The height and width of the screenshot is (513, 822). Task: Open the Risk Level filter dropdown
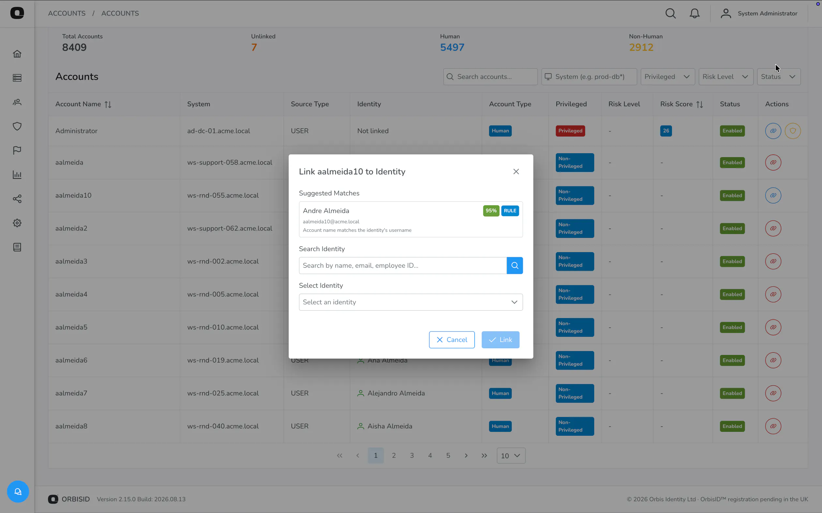726,77
